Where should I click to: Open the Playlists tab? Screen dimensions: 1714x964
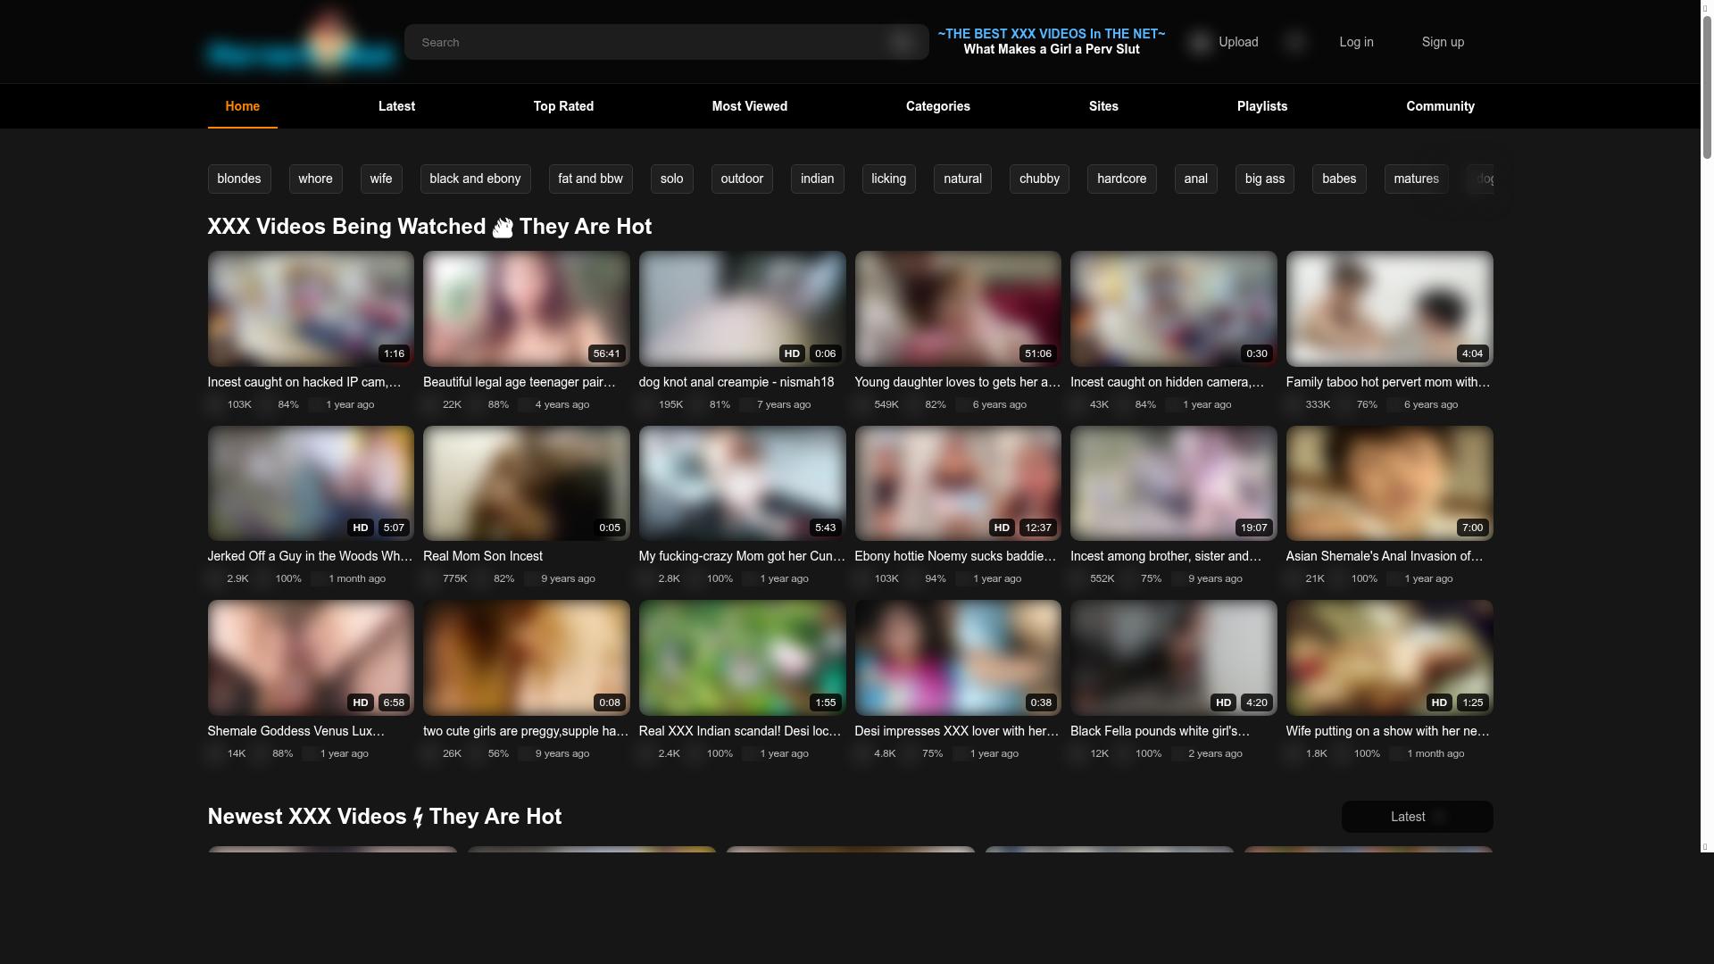tap(1261, 106)
